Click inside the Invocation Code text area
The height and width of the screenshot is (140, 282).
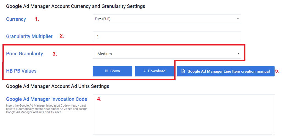point(184,114)
